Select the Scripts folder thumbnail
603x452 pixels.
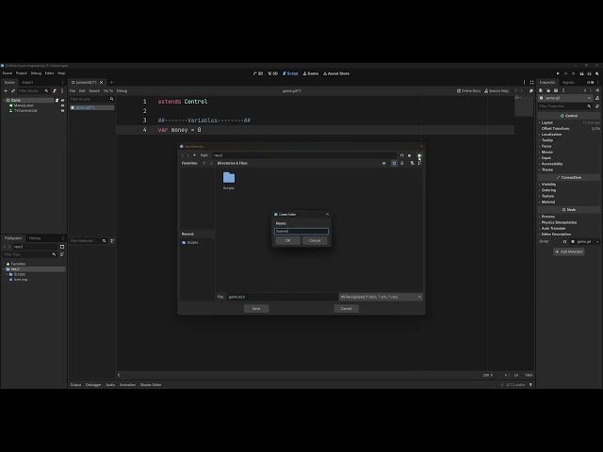229,181
